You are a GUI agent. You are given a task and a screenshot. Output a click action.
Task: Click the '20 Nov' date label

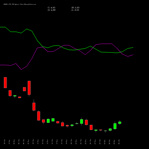tap(71, 142)
